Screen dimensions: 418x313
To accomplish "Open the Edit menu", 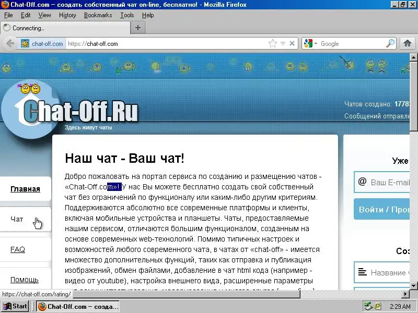I will pos(26,15).
